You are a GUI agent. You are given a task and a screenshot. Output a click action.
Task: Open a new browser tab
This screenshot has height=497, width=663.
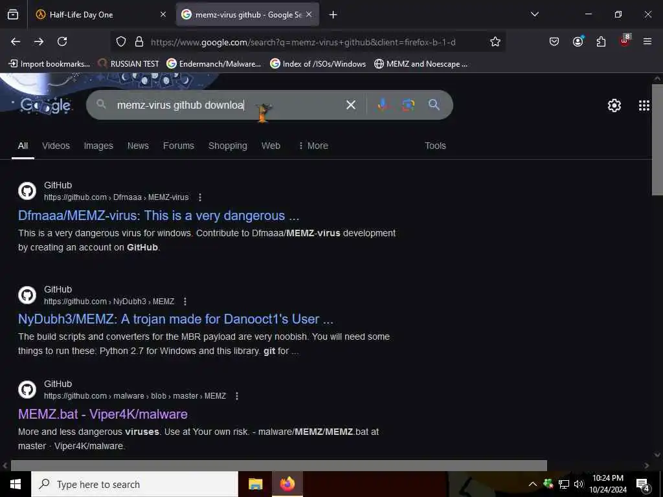pos(333,15)
